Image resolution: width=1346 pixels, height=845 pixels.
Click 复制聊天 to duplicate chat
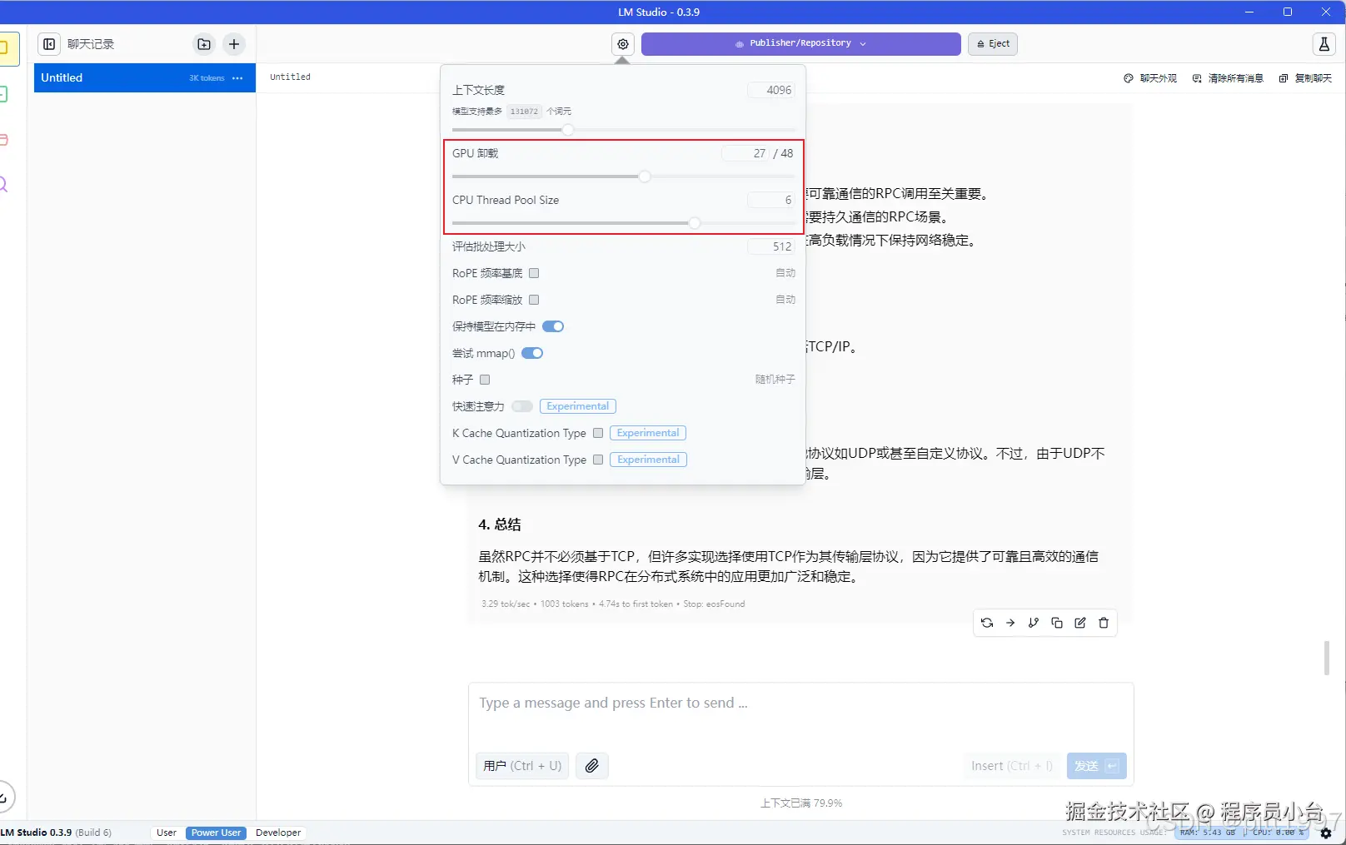(1305, 78)
